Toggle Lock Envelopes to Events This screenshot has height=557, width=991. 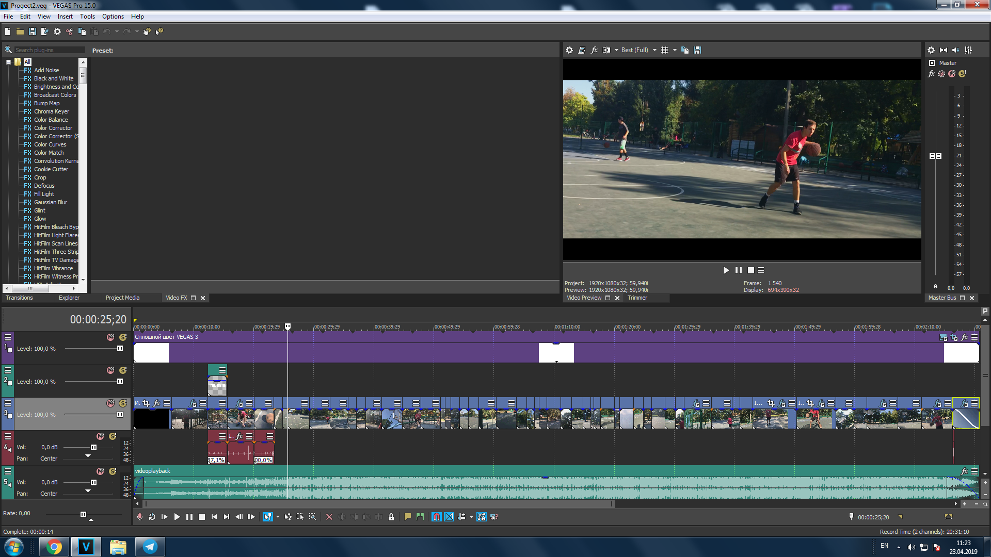coord(482,517)
